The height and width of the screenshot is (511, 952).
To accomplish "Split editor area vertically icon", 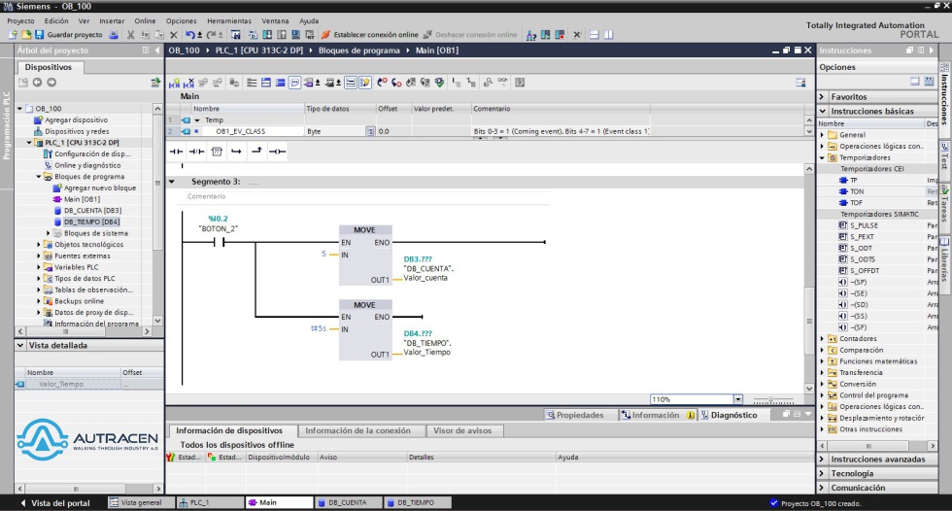I will 608,35.
